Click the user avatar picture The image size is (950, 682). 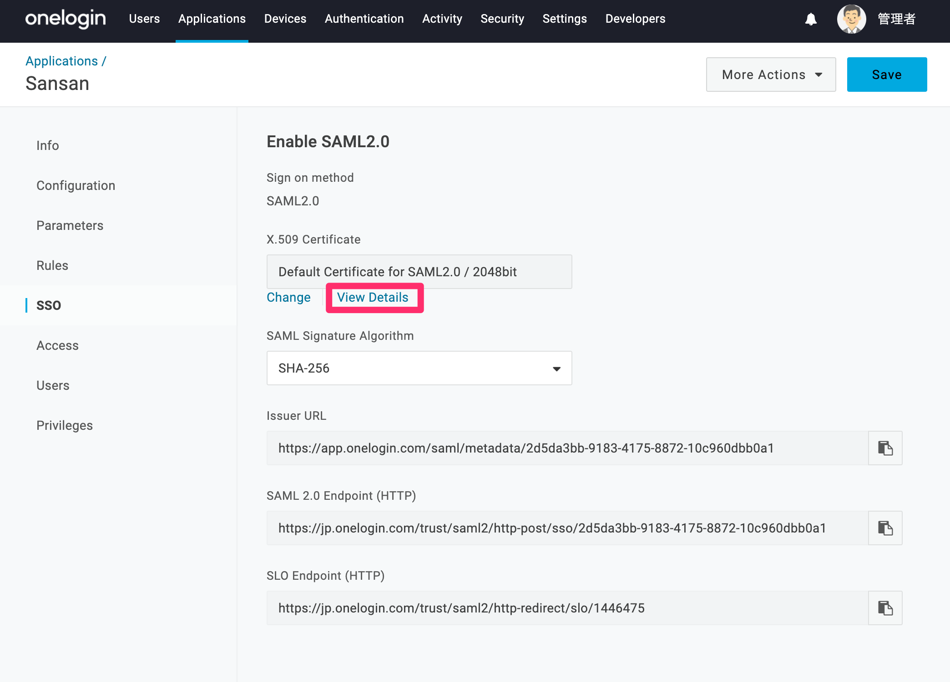pos(851,19)
